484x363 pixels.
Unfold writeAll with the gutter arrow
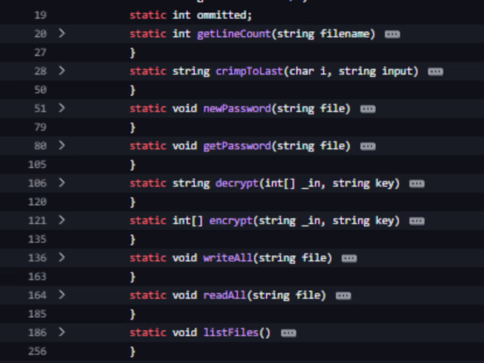point(61,258)
